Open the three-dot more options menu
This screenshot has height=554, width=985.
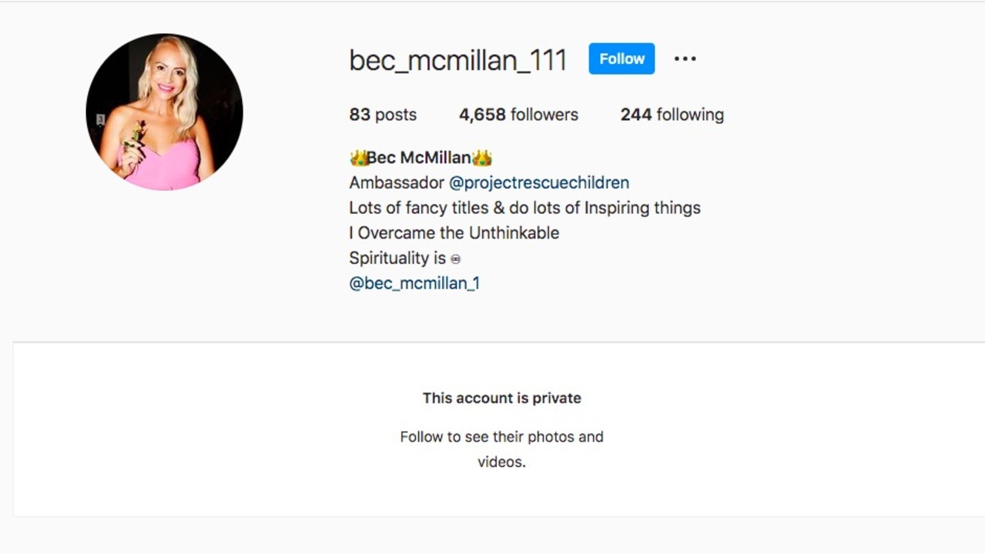(x=685, y=58)
